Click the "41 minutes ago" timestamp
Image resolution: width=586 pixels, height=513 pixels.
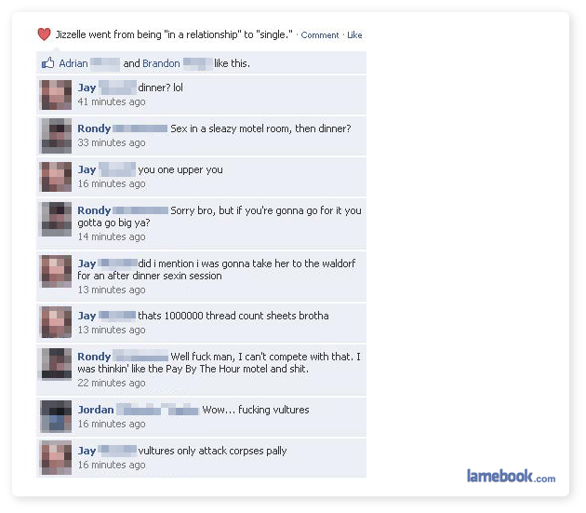(x=112, y=101)
